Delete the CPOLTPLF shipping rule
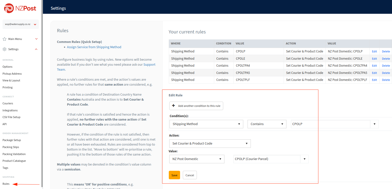This screenshot has width=392, height=189. [386, 80]
